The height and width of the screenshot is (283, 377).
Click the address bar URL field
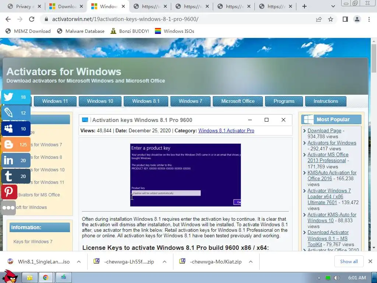(178, 19)
